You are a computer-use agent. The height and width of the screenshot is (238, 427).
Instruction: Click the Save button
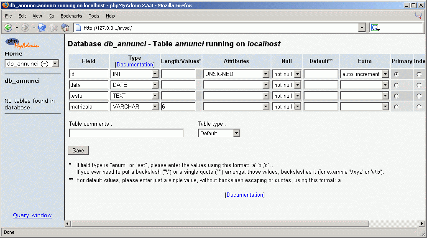(x=78, y=150)
